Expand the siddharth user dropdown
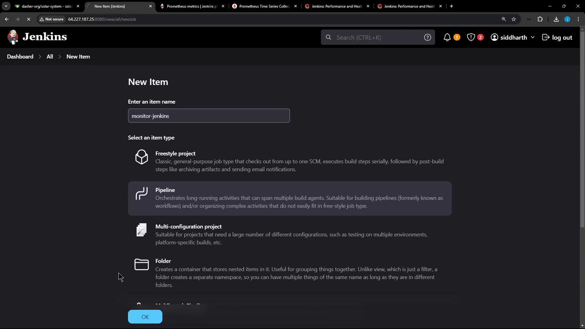The image size is (585, 329). pos(532,37)
